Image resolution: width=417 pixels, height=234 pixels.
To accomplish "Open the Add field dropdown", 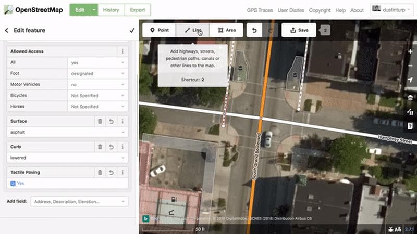I will [x=79, y=201].
